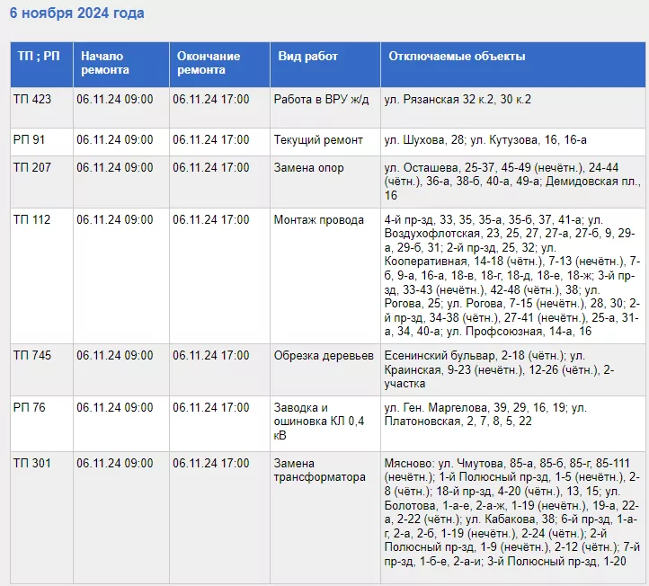Click 'Обрезка деревьев' work type
649x586 pixels.
(x=324, y=356)
